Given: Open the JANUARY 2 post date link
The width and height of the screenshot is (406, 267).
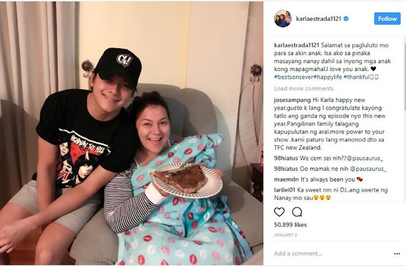Looking at the screenshot, I should (x=285, y=235).
